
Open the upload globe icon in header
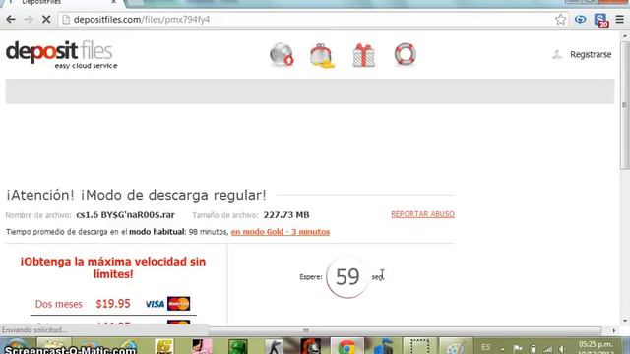pos(282,55)
